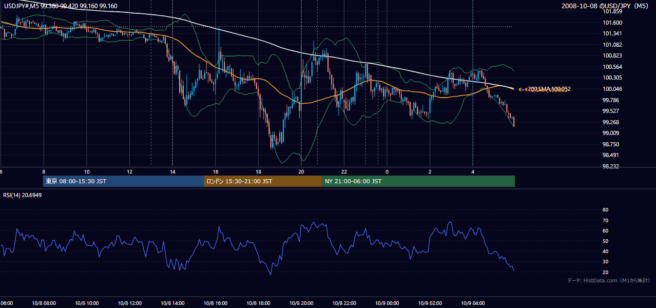Screen dimensions: 656x308
Task: Click the RSI(14) 20.6949 indicator label
Action: (23, 196)
